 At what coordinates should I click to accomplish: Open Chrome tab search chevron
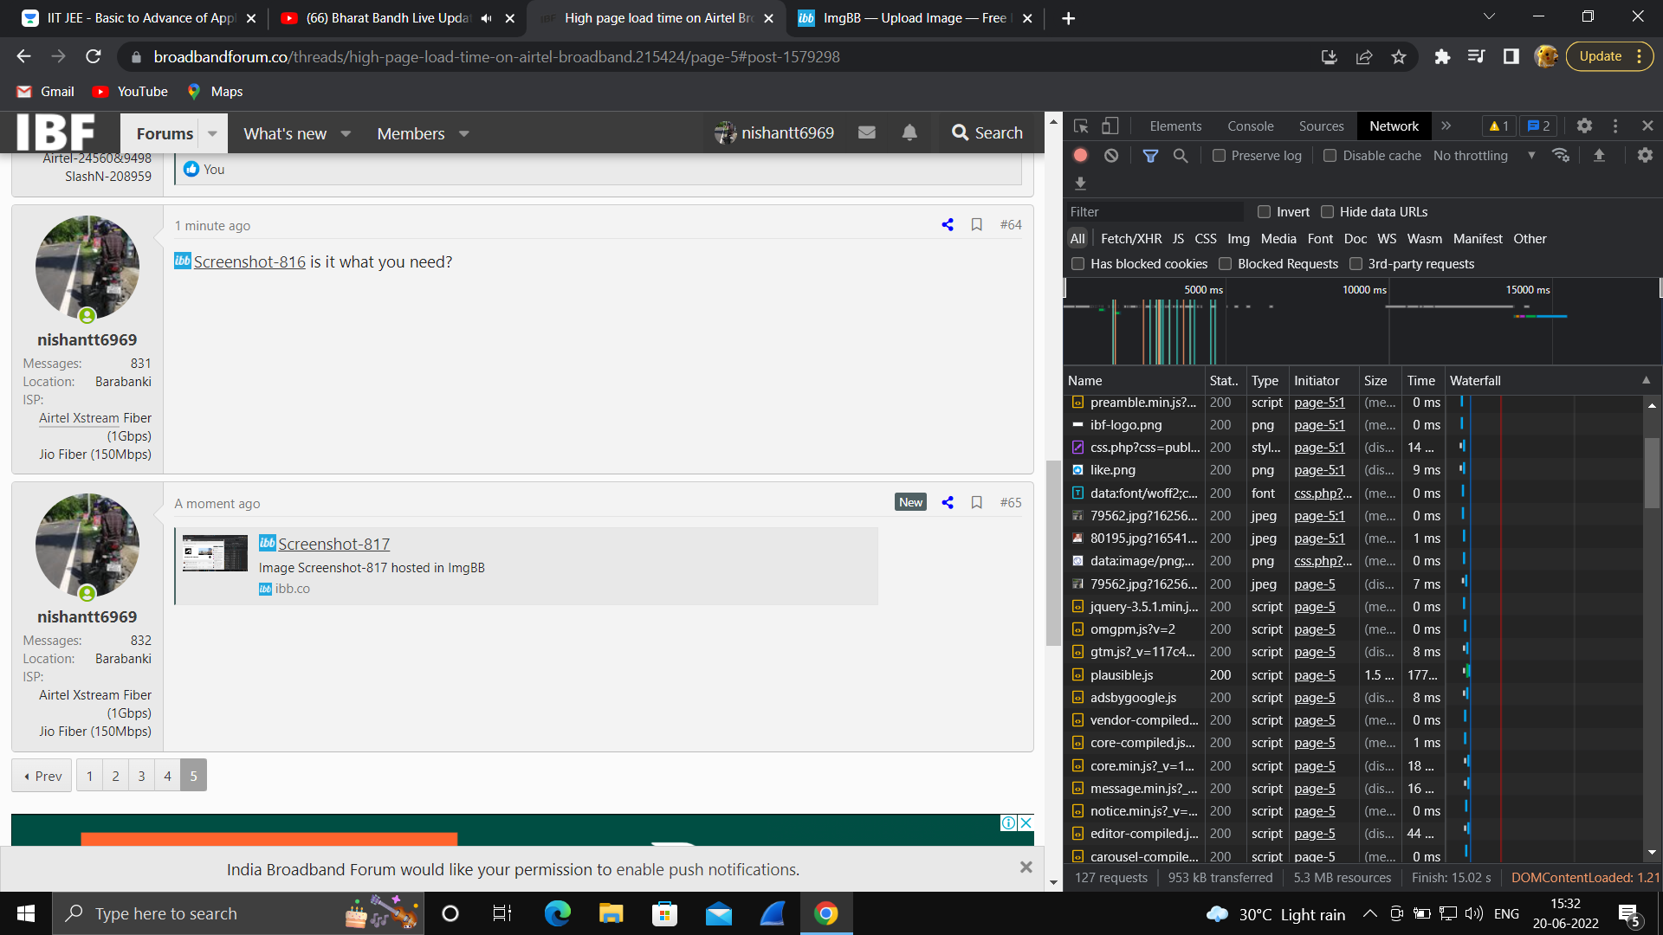(1489, 16)
